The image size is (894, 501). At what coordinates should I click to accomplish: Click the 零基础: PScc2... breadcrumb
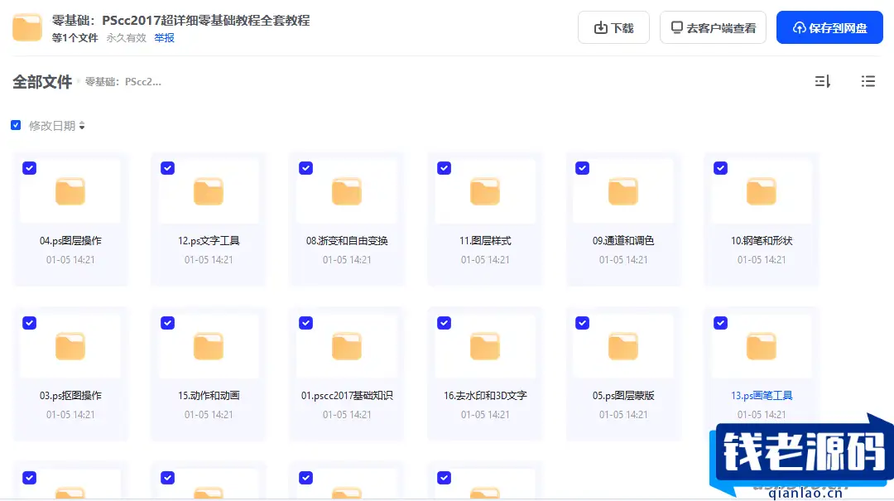coord(123,82)
